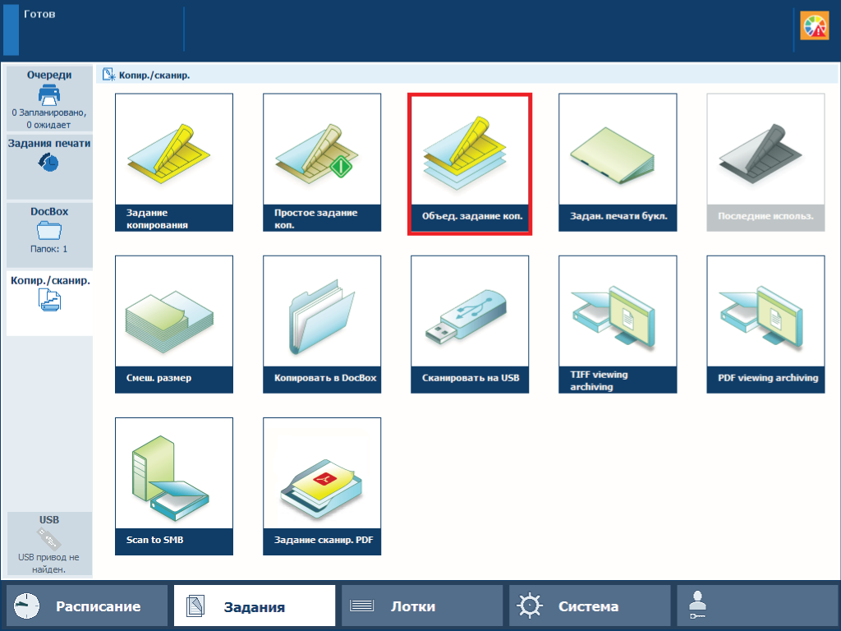The width and height of the screenshot is (841, 631).
Task: Click the color wheel warning icon
Action: 815,25
